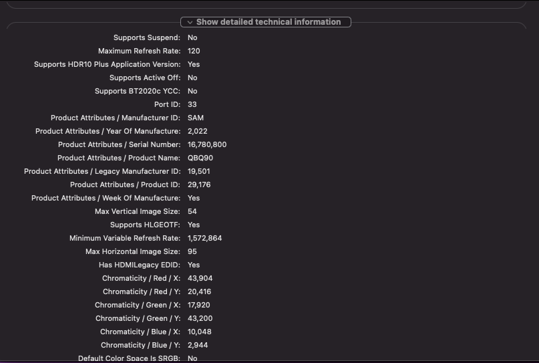
Task: Click the chevron beside Show detailed technical information
Action: click(x=190, y=22)
